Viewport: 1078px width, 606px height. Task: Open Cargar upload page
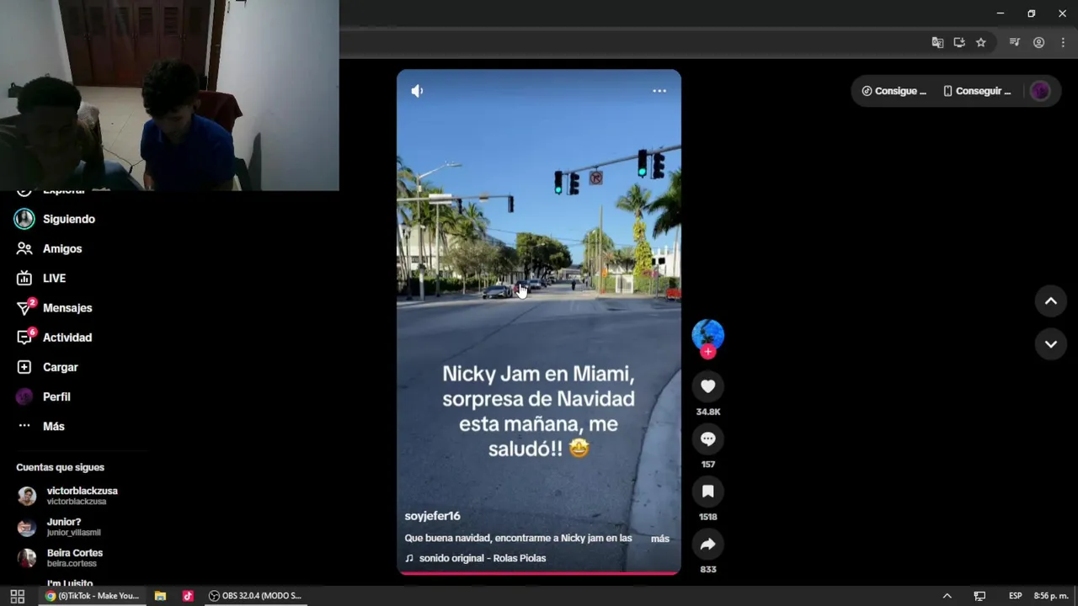[48, 367]
